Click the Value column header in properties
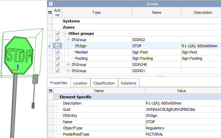 (181, 91)
